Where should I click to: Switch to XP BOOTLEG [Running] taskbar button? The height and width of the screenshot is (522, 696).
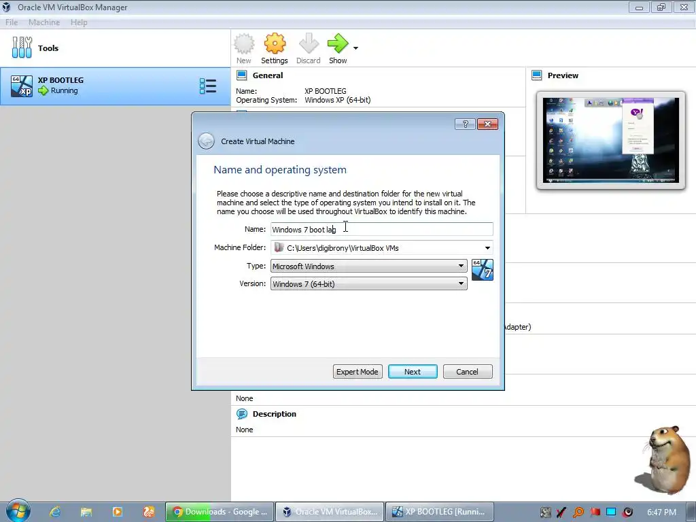440,512
